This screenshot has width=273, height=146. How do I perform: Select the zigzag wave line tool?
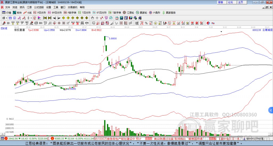(x=117, y=23)
